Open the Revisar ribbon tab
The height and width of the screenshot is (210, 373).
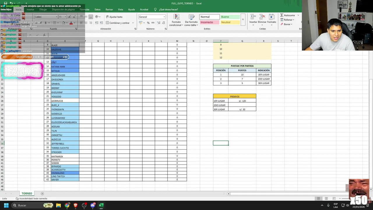[109, 9]
